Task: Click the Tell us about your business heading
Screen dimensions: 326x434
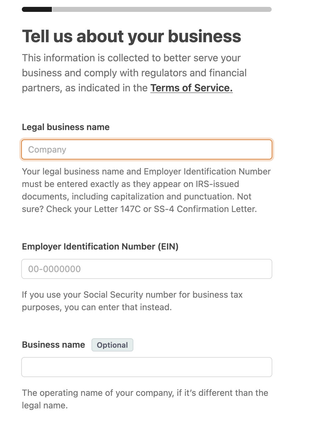Action: [131, 36]
